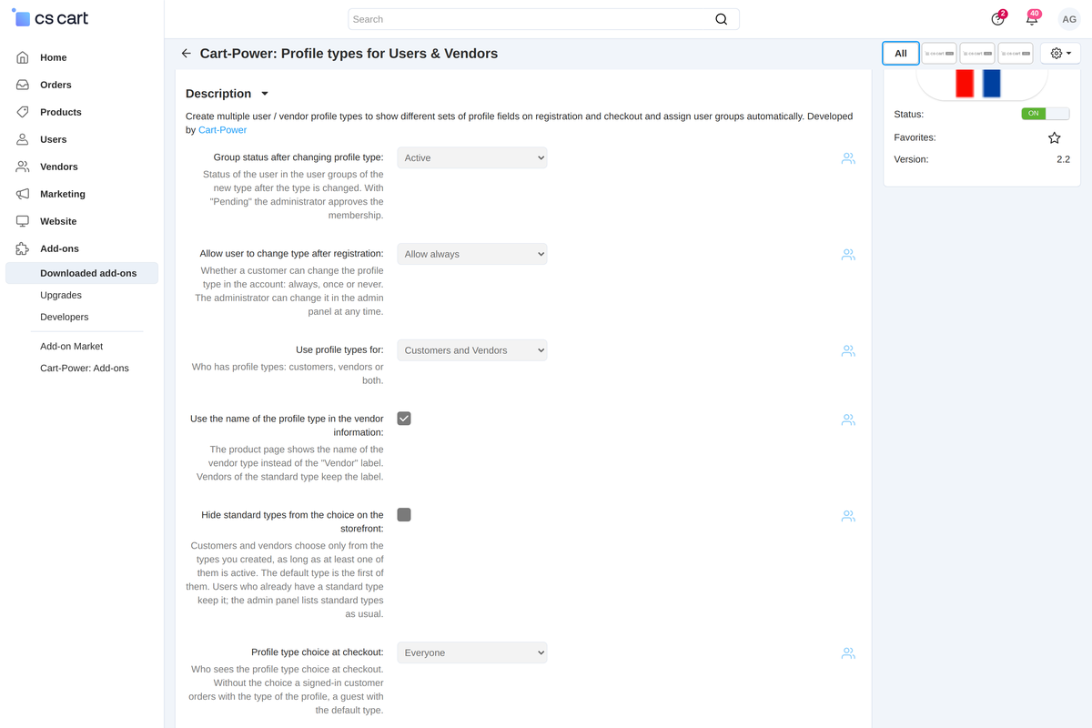
Task: Click the Vendors people icon in the sidebar
Action: [23, 167]
